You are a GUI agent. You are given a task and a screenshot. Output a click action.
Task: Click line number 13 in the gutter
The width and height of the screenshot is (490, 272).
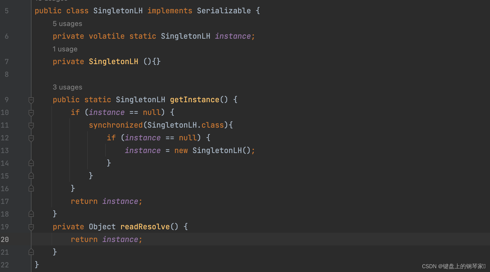point(5,151)
